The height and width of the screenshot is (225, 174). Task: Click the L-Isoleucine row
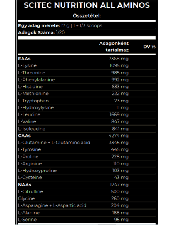pyautogui.click(x=87, y=129)
